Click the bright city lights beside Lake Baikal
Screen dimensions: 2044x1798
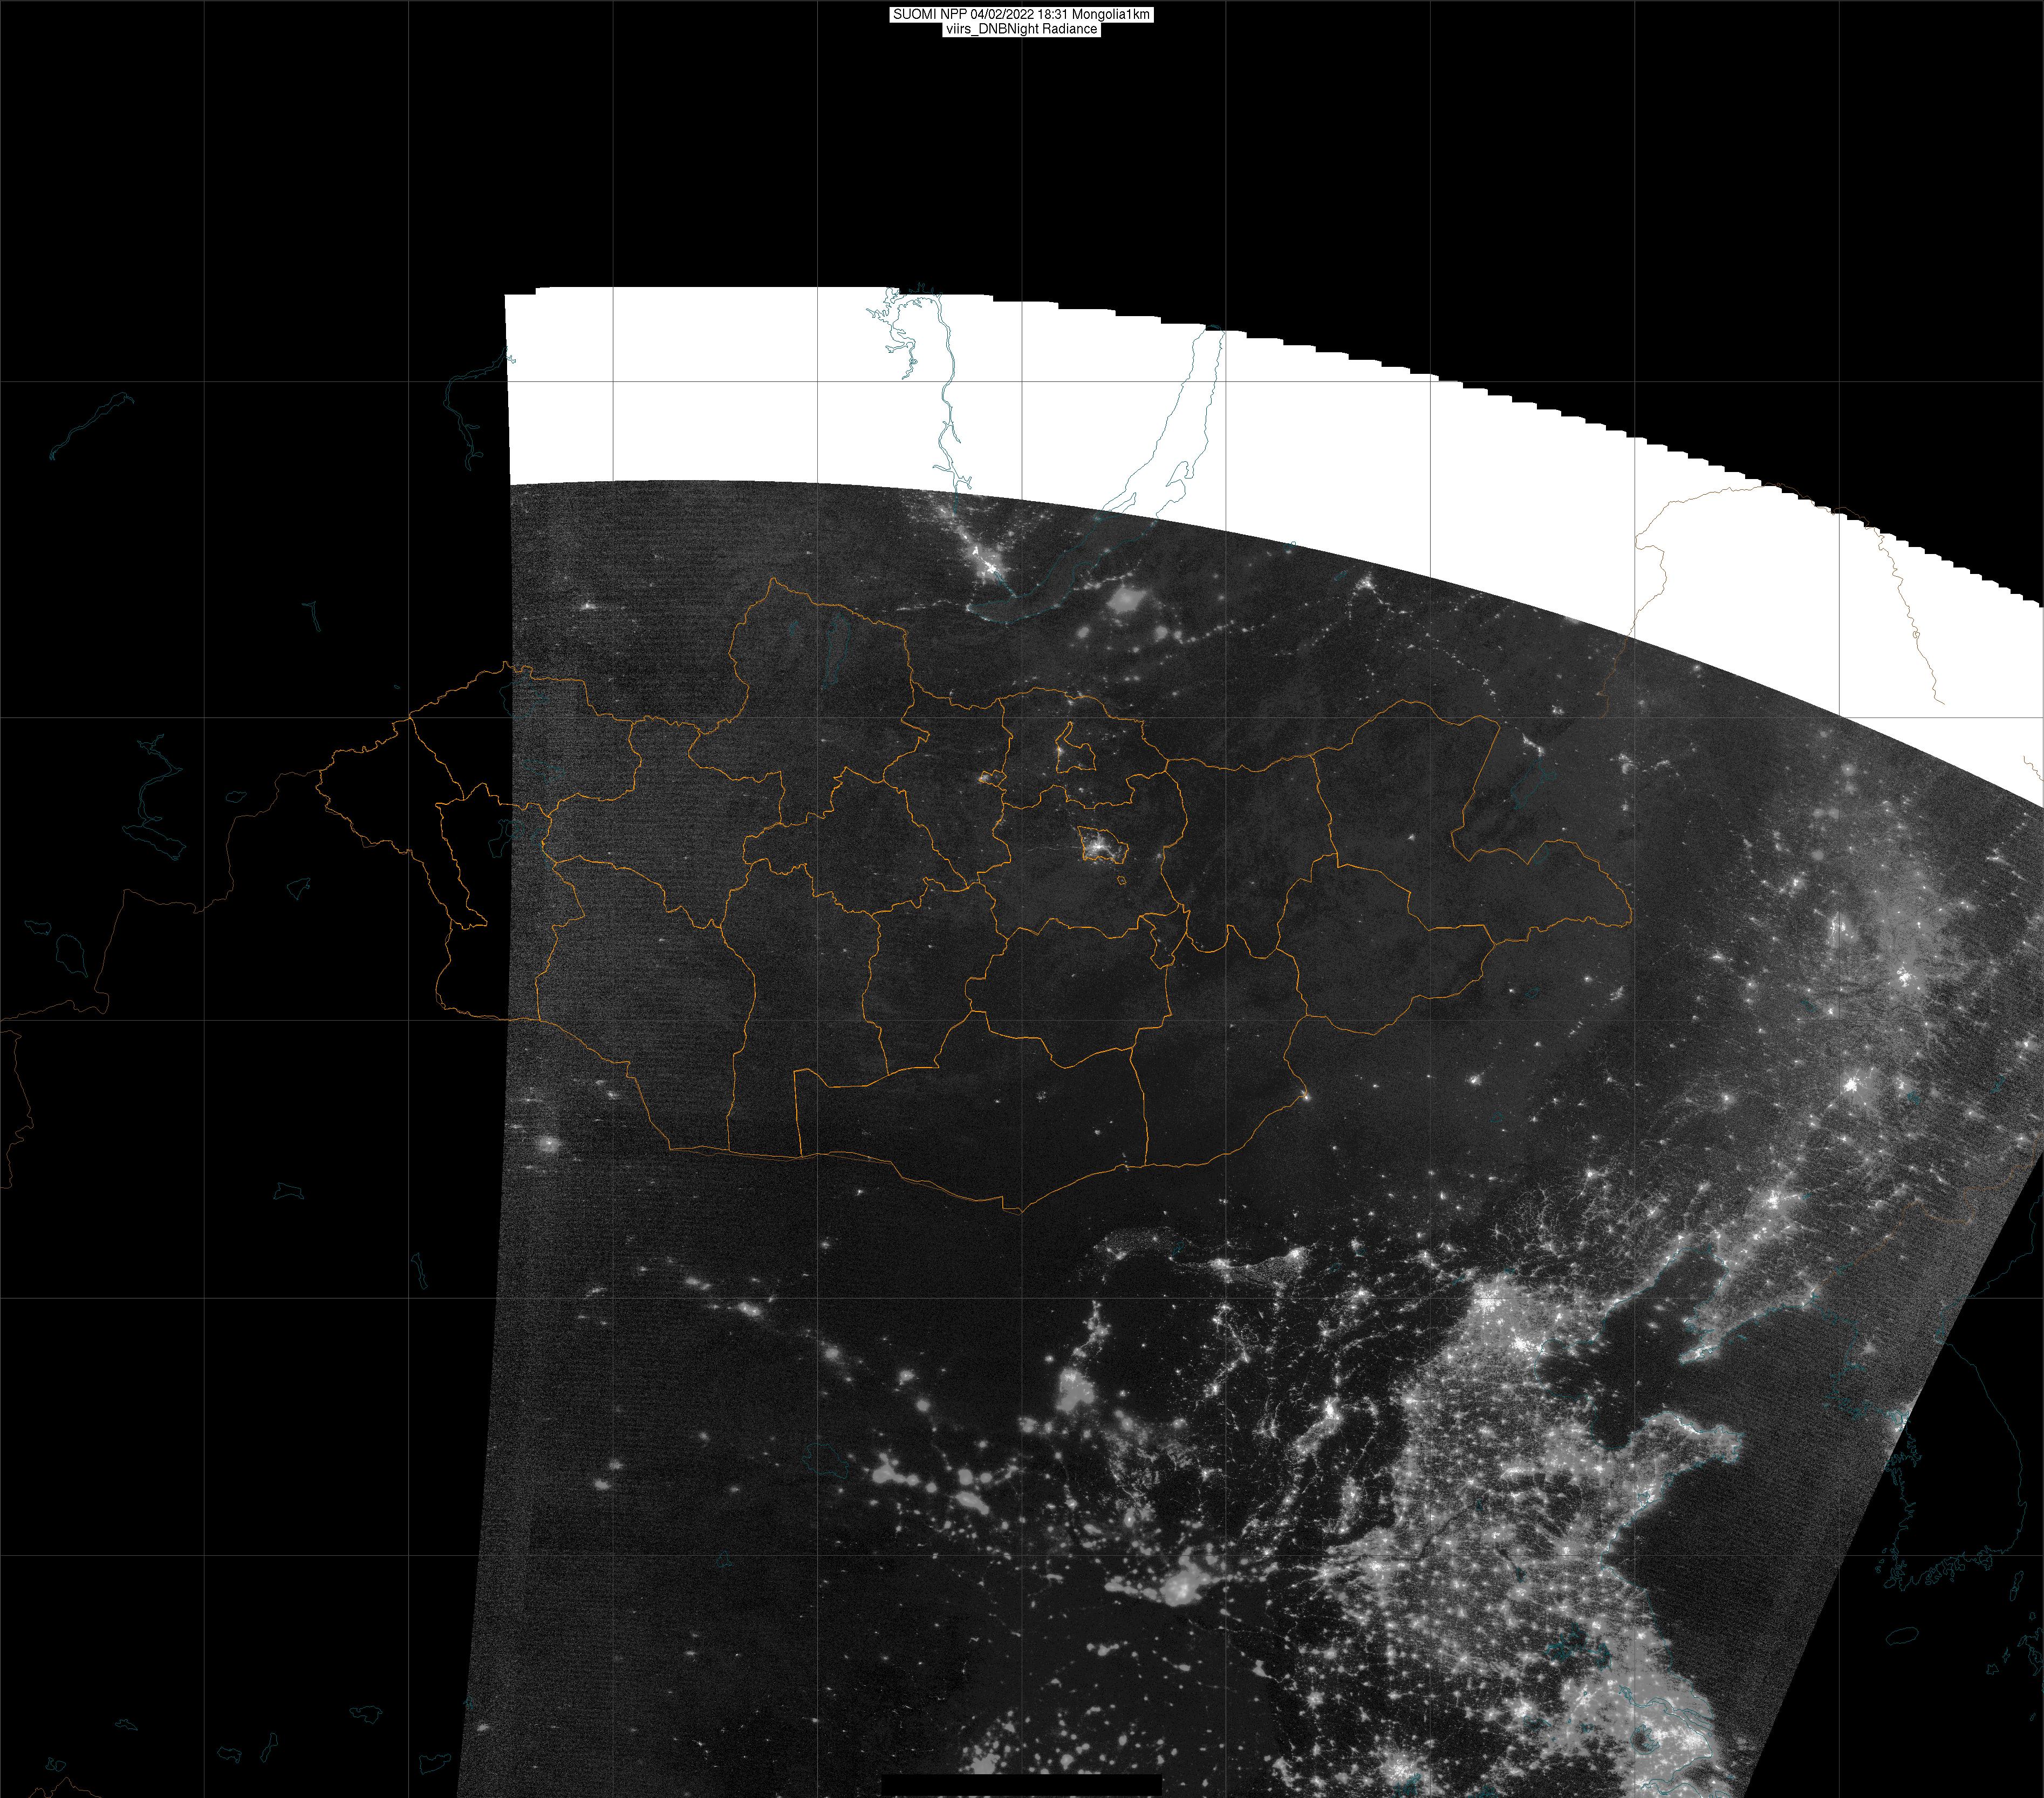pos(990,567)
